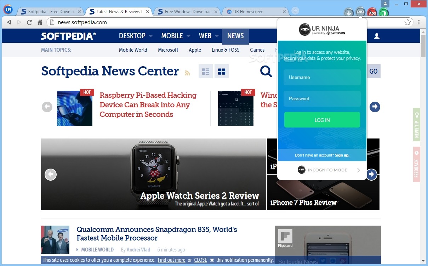Open the Mobile World topic

click(133, 50)
